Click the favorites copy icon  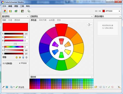coord(104,87)
